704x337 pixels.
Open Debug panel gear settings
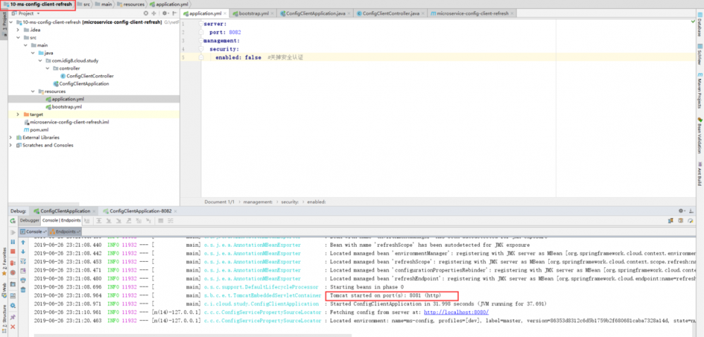[x=681, y=210]
